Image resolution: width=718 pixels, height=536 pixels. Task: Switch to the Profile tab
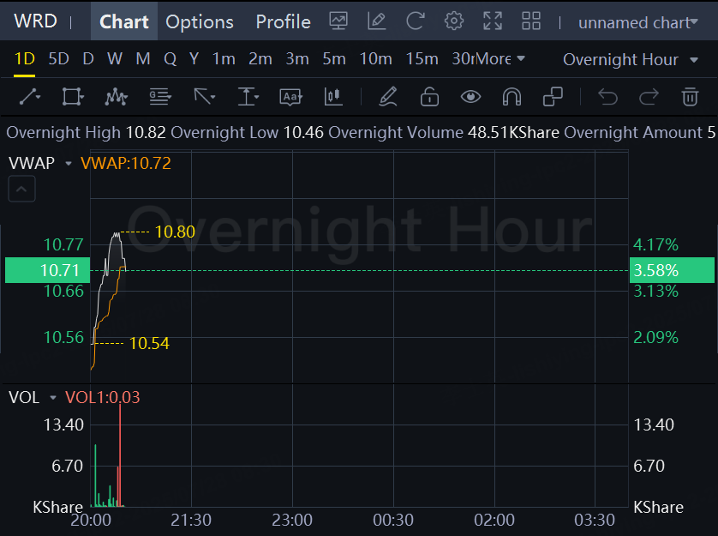283,22
